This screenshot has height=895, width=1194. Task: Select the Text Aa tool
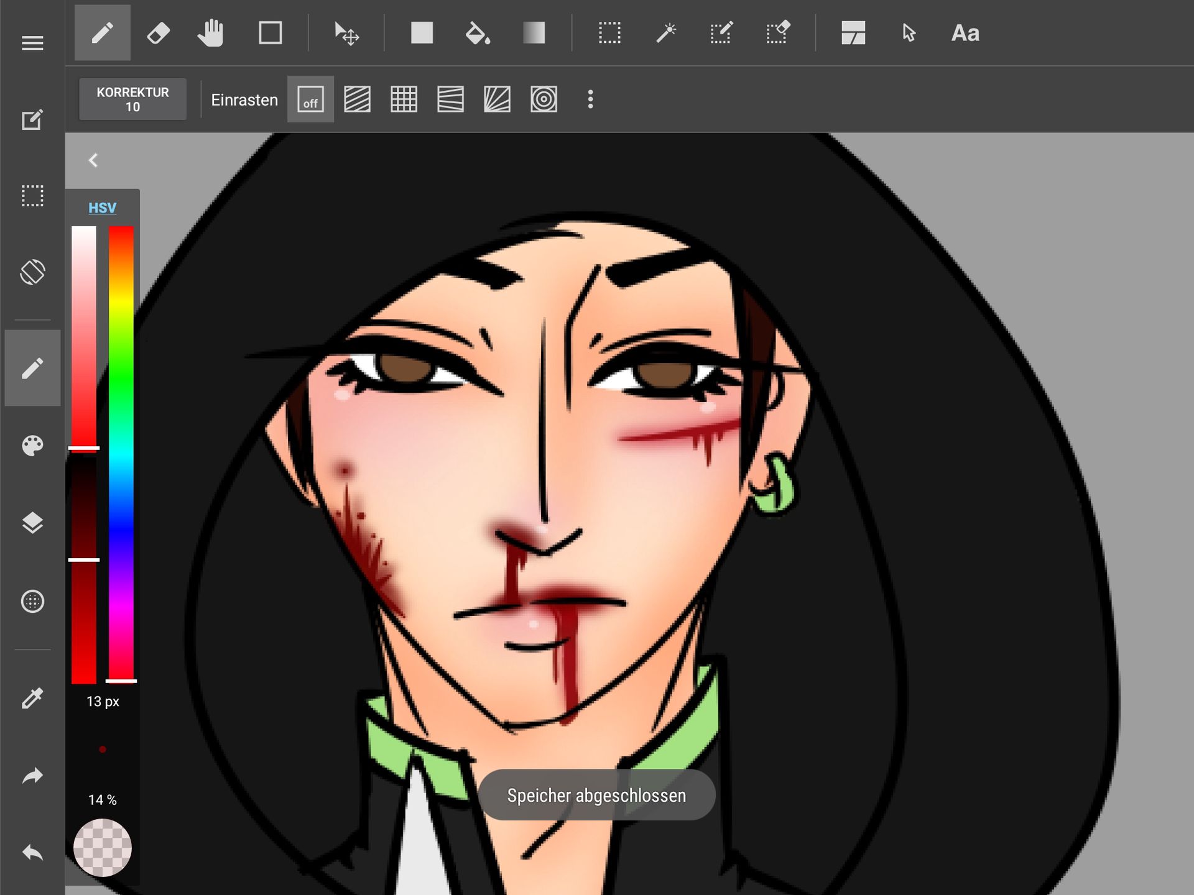(x=965, y=33)
